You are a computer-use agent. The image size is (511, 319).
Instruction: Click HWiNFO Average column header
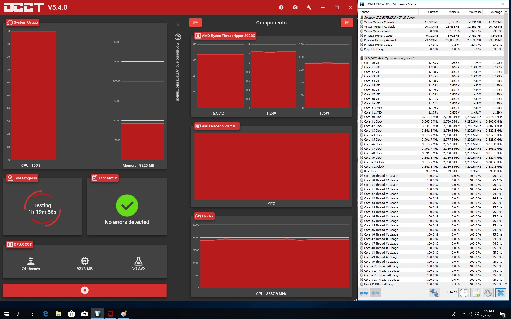[493, 12]
